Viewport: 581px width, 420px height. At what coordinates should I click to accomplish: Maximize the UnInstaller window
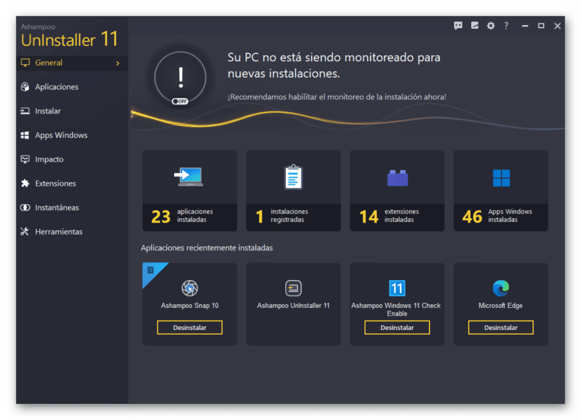(x=541, y=26)
